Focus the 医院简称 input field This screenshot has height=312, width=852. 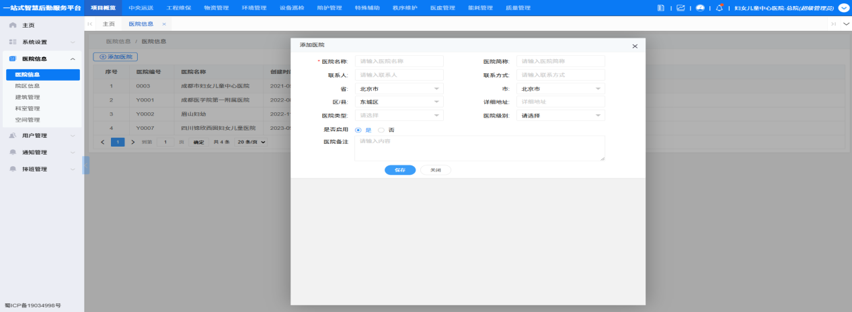tap(561, 61)
